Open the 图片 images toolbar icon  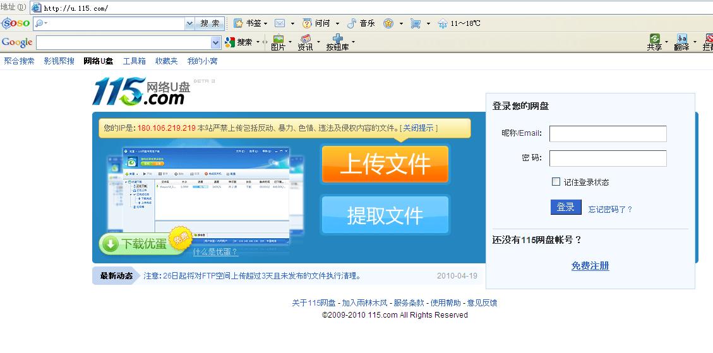click(x=278, y=39)
